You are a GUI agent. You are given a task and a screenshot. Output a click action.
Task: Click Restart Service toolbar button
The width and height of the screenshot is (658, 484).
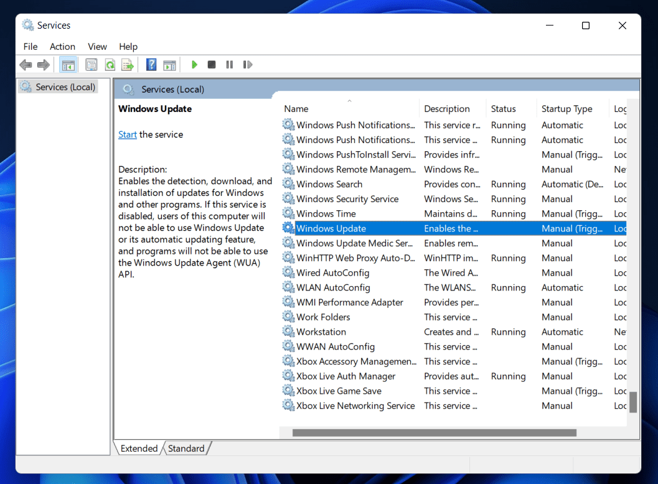coord(248,65)
